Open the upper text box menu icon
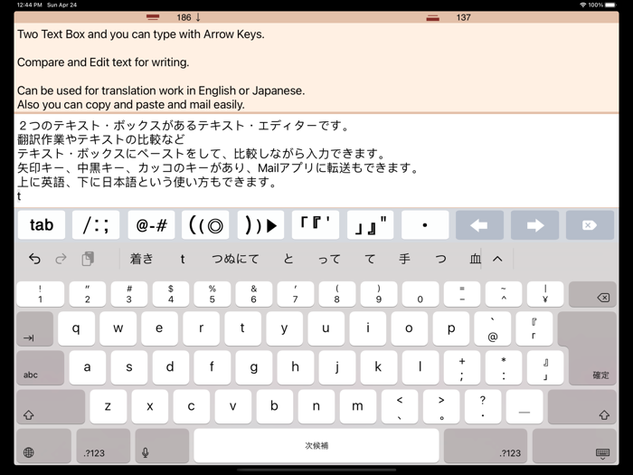 [x=153, y=17]
